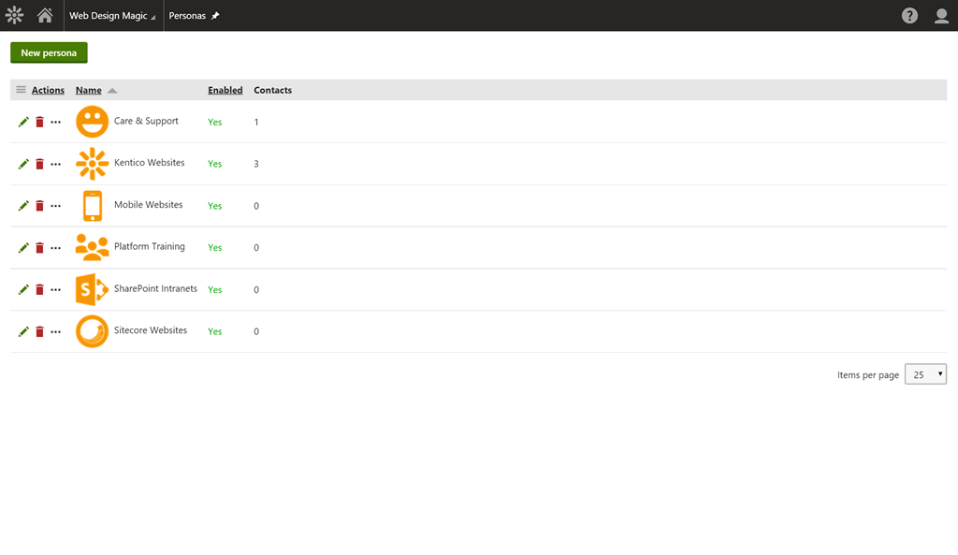Pin the Personas application
The height and width of the screenshot is (555, 958).
215,16
